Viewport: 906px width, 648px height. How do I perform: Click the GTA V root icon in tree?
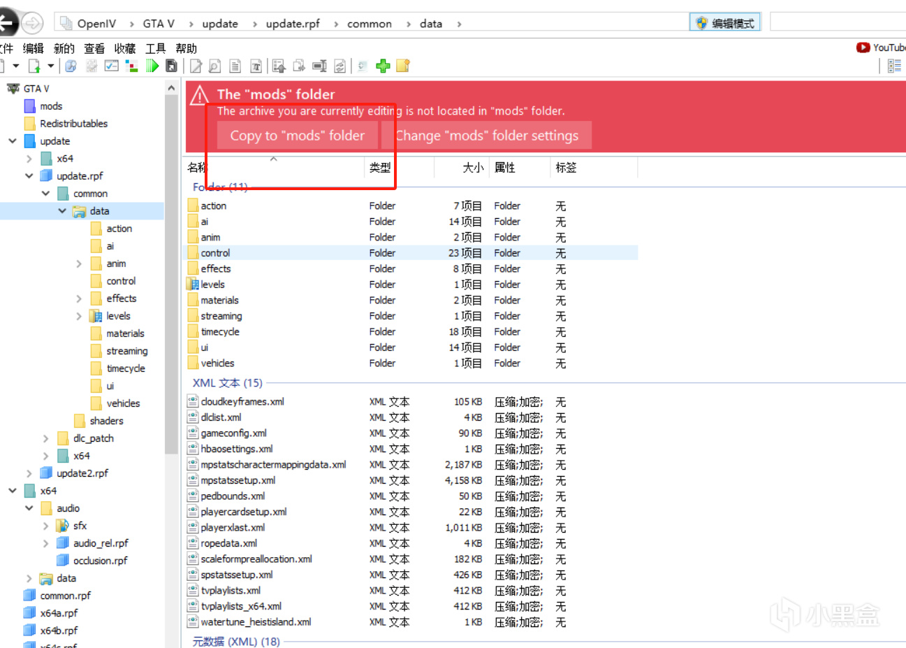click(13, 88)
